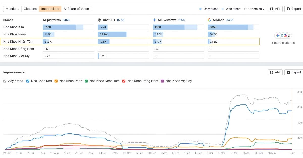
Task: Switch to the Mentions tab
Action: point(12,9)
